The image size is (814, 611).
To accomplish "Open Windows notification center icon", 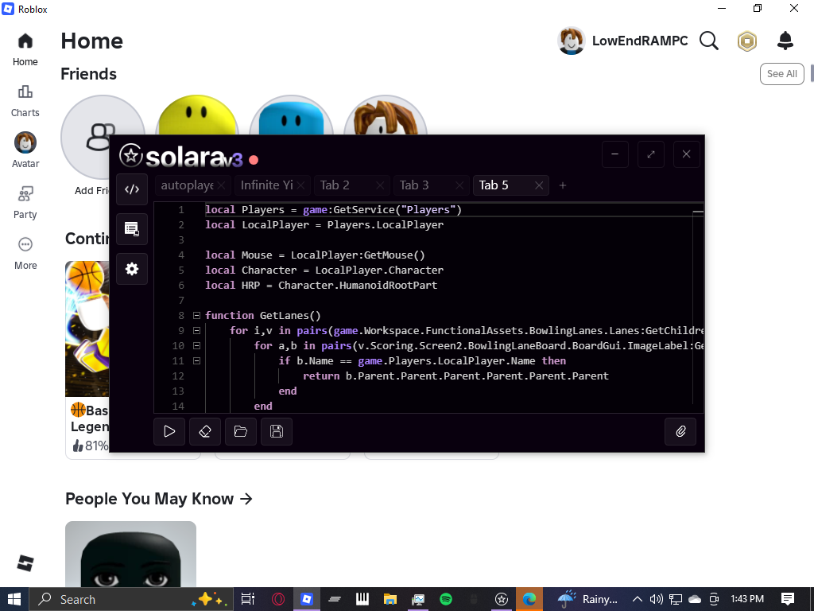I will coord(788,599).
